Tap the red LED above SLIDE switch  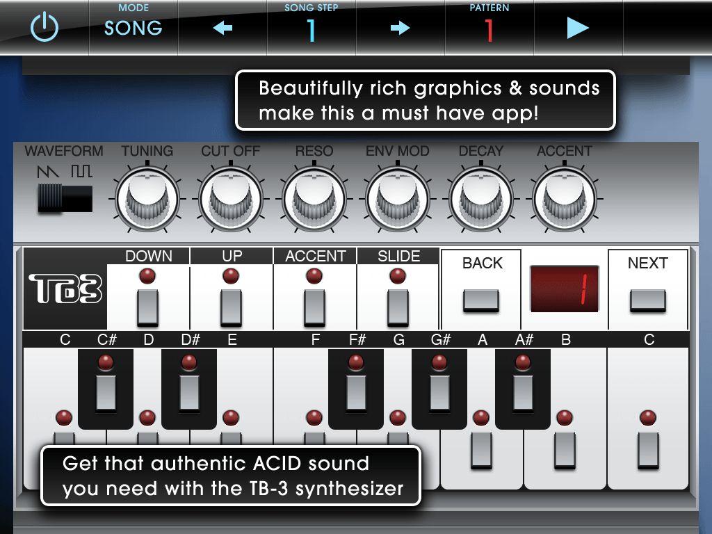[398, 275]
